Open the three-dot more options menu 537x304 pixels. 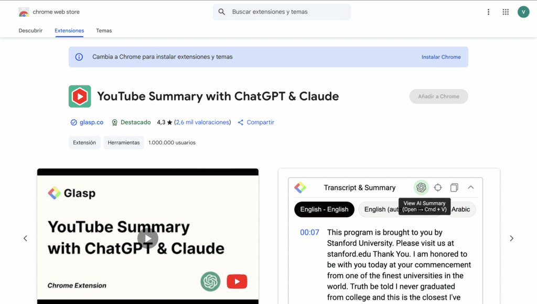(488, 12)
